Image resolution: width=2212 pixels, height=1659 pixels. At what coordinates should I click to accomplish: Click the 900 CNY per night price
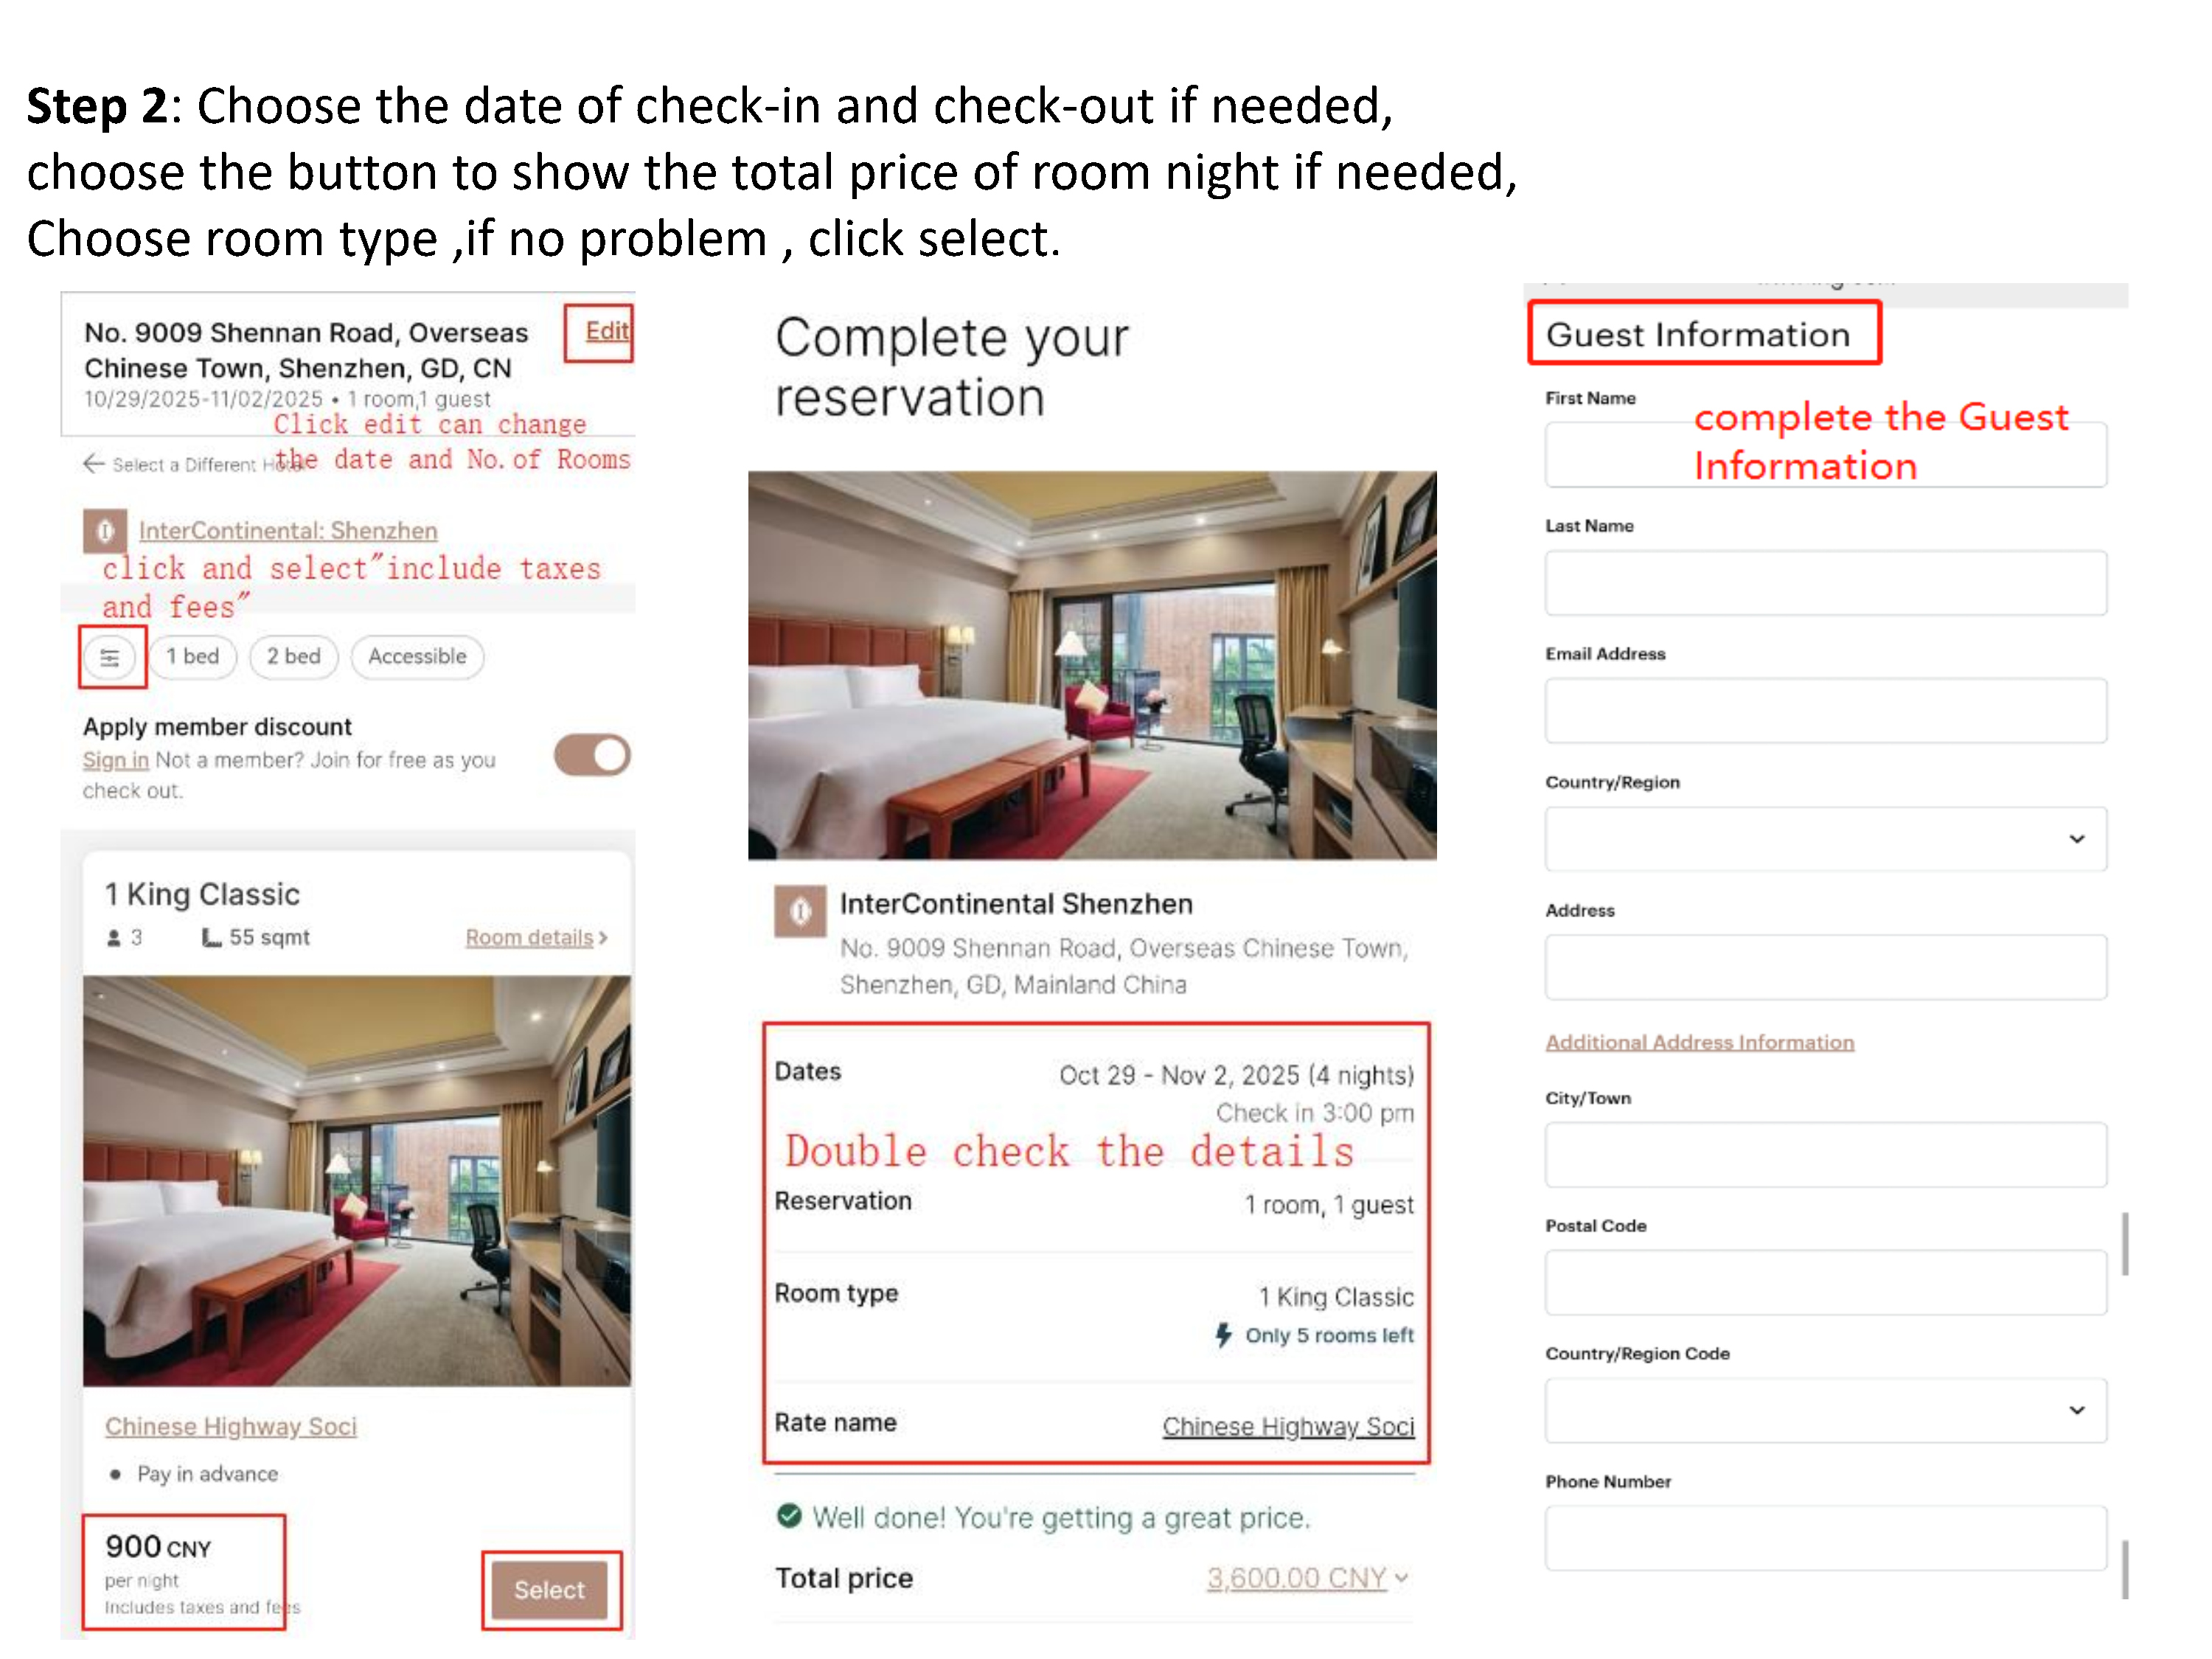coord(158,1547)
